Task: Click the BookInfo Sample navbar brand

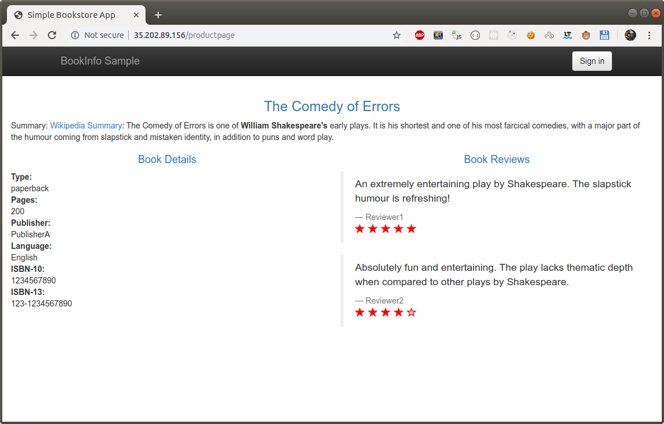Action: 100,61
